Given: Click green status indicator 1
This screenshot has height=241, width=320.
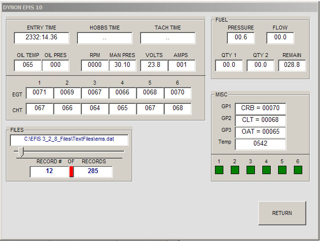Looking at the screenshot, I should [219, 170].
